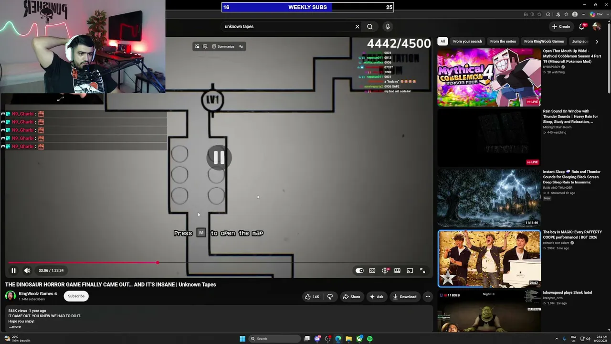This screenshot has width=611, height=344.
Task: Open Ishowspeed plays Shrek hotel title
Action: pyautogui.click(x=567, y=292)
